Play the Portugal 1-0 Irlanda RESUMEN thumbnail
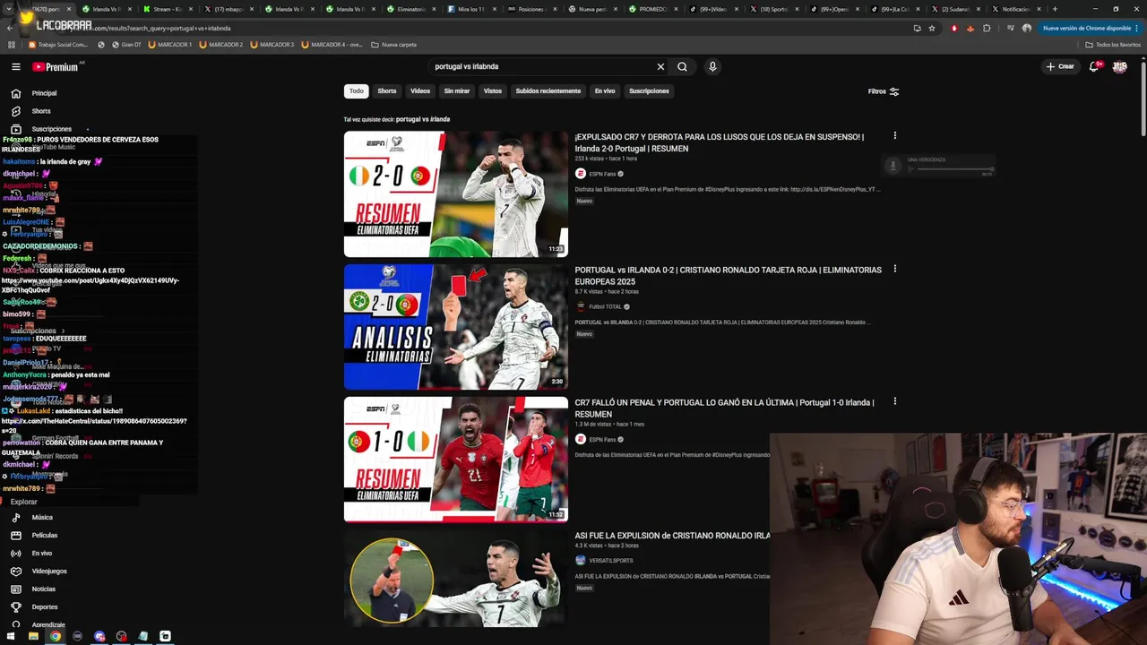The height and width of the screenshot is (645, 1147). tap(456, 459)
